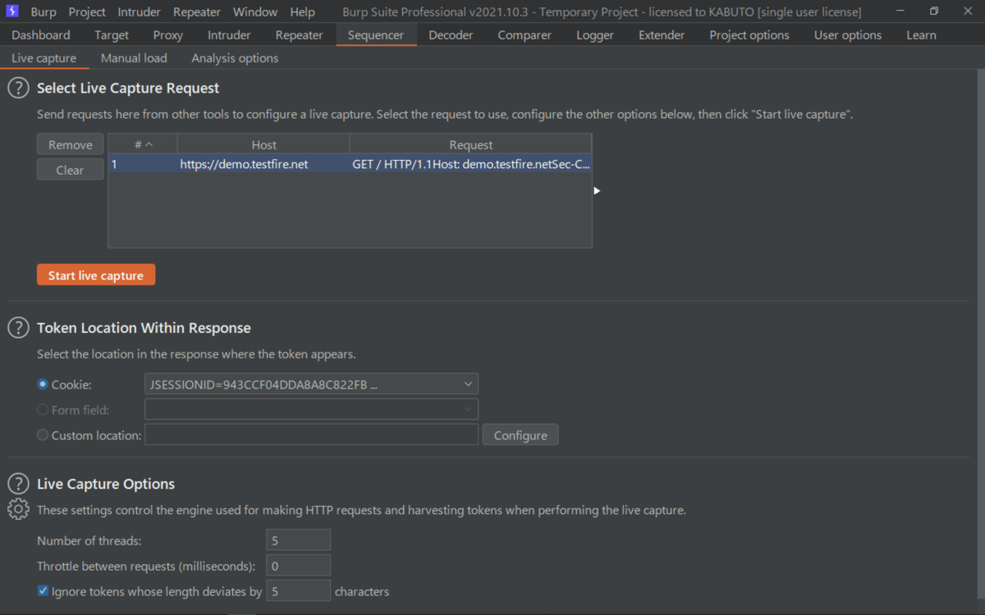The width and height of the screenshot is (985, 615).
Task: Open the Window menu
Action: [255, 11]
